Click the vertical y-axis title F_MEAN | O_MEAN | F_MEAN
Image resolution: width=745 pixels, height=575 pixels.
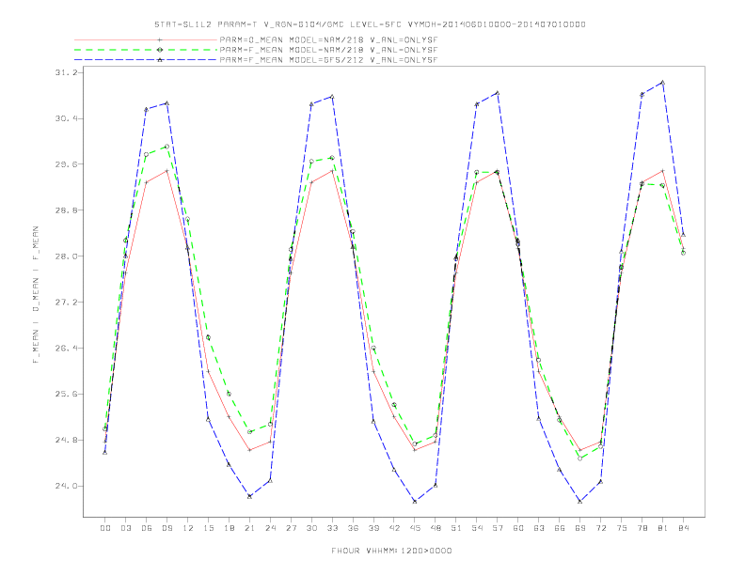(x=36, y=295)
